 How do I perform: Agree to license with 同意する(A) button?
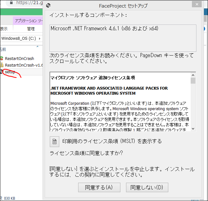coord(99,187)
